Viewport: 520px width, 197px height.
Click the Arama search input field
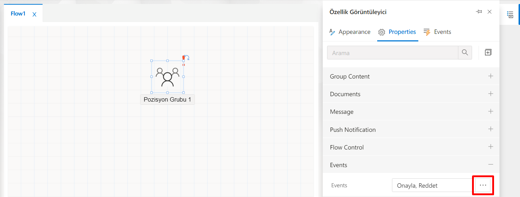(x=392, y=53)
